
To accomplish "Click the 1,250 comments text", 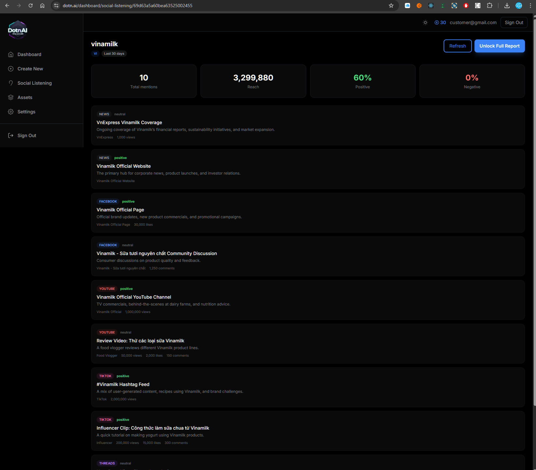I will (162, 268).
